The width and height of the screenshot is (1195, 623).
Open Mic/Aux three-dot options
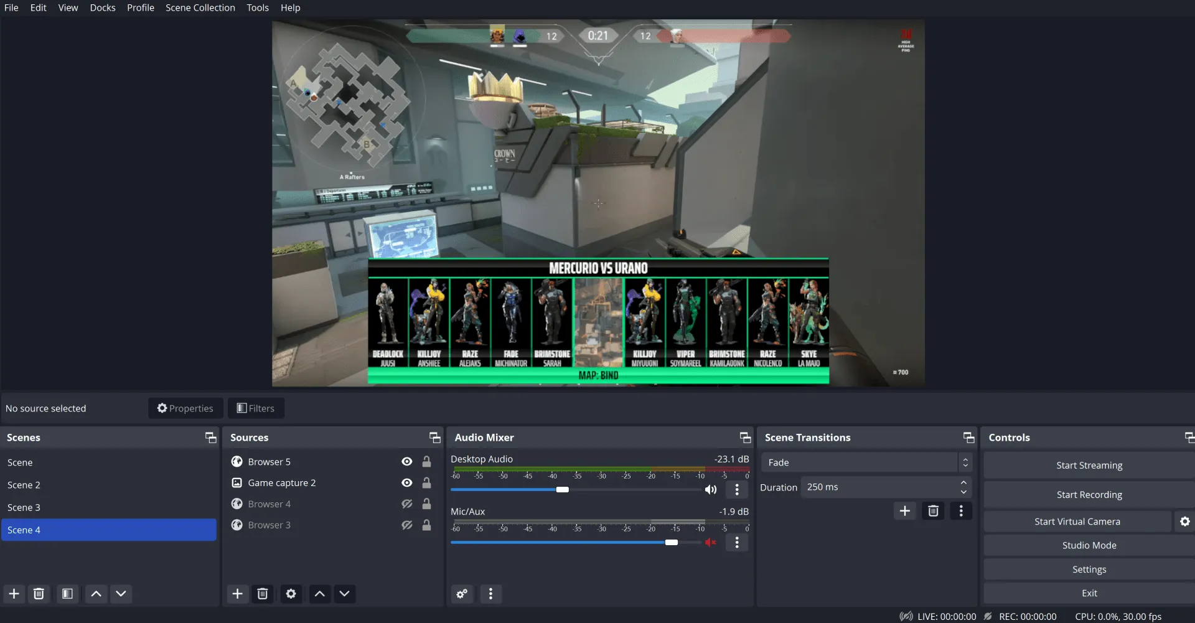click(737, 543)
